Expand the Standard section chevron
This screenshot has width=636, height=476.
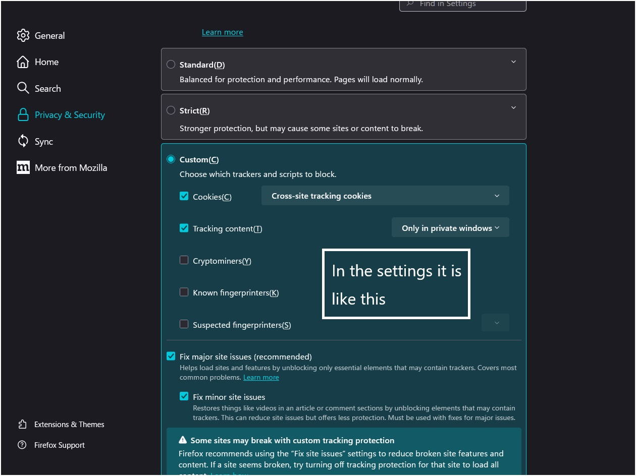[513, 62]
